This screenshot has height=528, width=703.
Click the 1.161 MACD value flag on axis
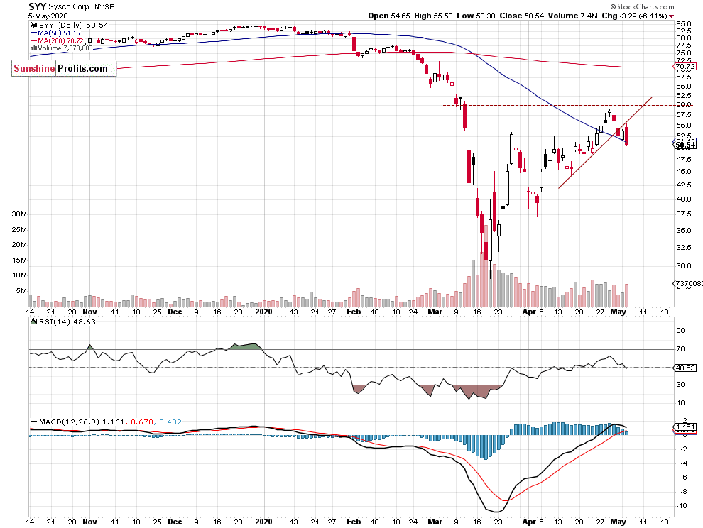(x=685, y=427)
